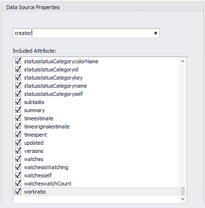Image resolution: width=205 pixels, height=208 pixels.
Task: Select the statusstatusCategorycolorName text label
Action: (x=61, y=61)
